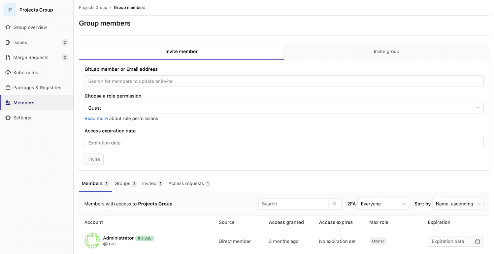Click the Merge Requests count badge 0

[x=65, y=57]
